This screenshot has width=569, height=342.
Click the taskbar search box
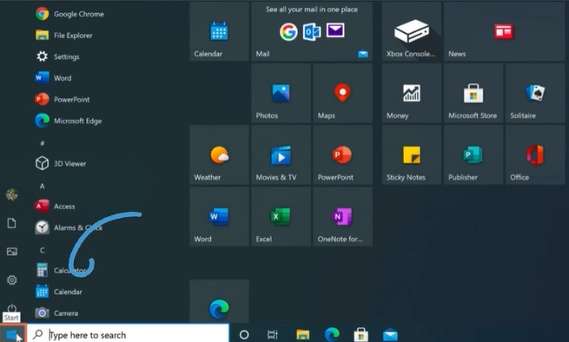pyautogui.click(x=128, y=334)
